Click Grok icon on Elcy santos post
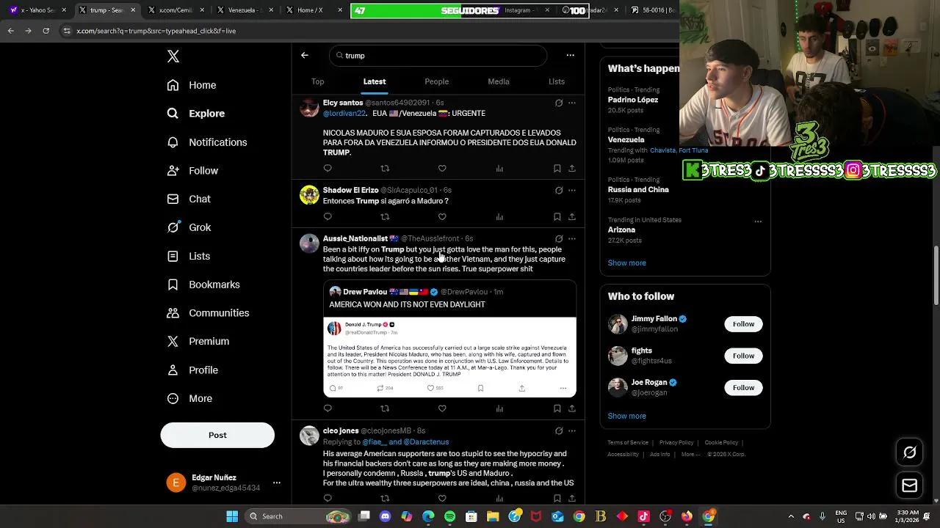The width and height of the screenshot is (940, 528). click(x=559, y=103)
